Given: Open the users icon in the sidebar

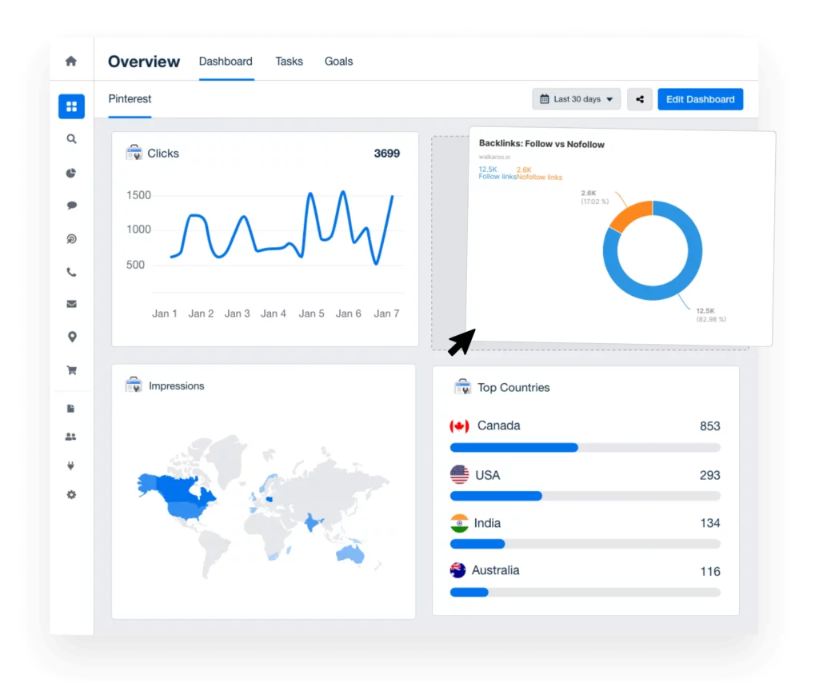Looking at the screenshot, I should click(71, 437).
